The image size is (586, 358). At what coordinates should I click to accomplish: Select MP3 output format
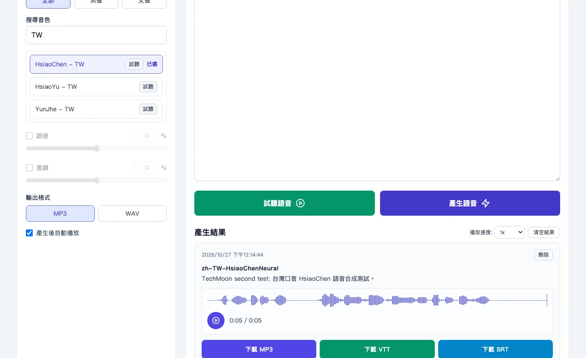coord(60,214)
